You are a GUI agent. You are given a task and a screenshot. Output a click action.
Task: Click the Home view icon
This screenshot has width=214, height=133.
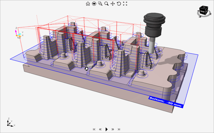point(88,4)
